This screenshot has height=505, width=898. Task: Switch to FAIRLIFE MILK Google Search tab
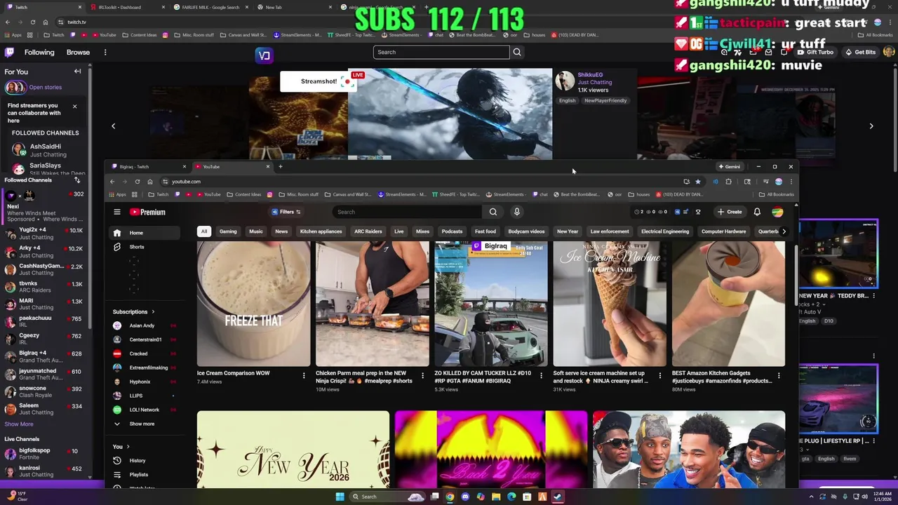pyautogui.click(x=210, y=7)
